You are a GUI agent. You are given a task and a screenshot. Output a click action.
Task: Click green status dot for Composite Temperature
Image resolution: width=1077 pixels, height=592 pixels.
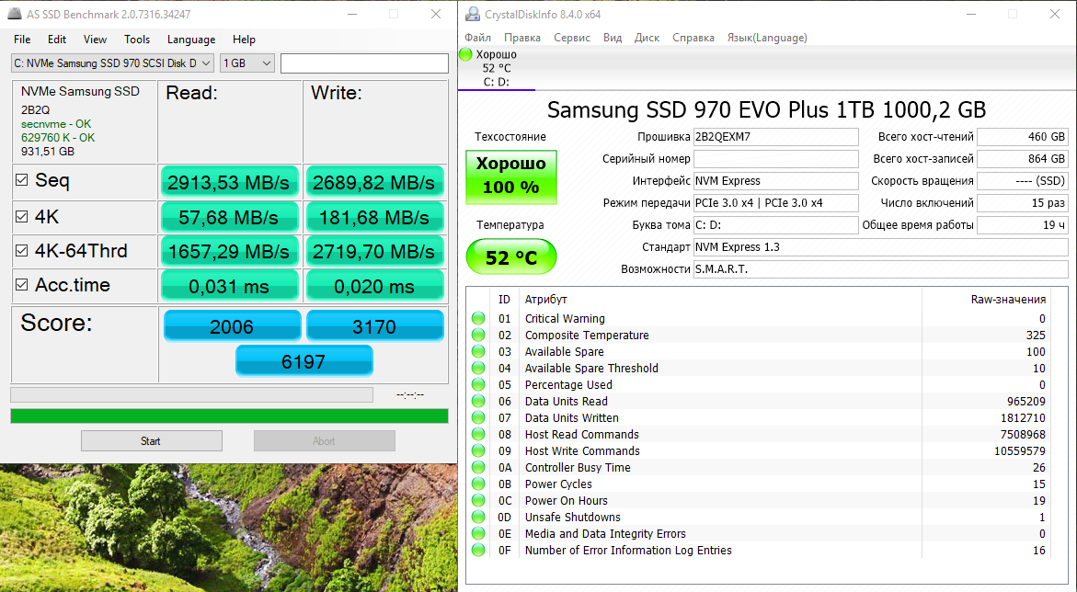478,336
